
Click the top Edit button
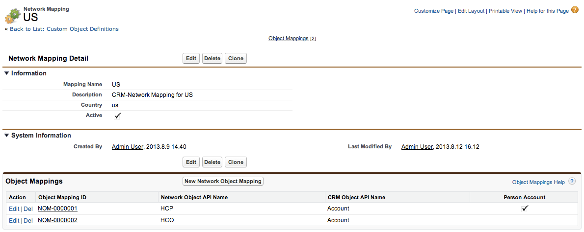point(191,58)
